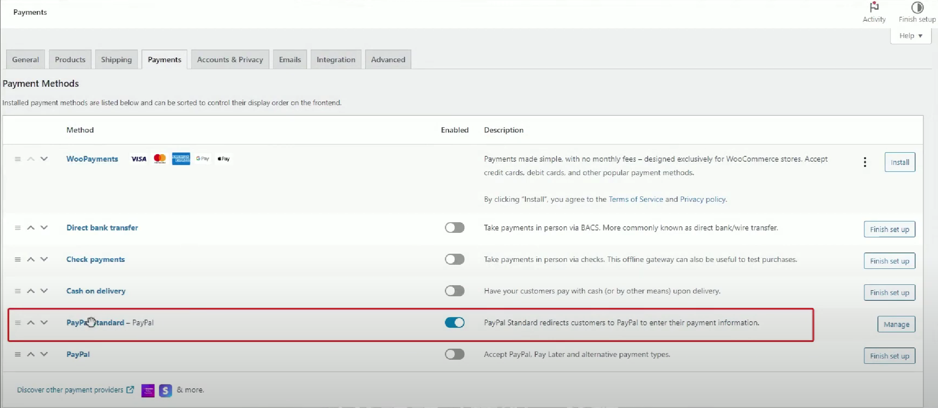Click the Apple Pay icon beside WooPayments

point(223,159)
